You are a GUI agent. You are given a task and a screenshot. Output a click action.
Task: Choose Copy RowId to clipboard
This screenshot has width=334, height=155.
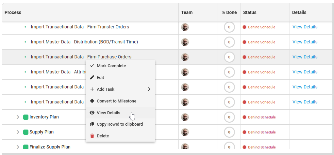coord(120,124)
